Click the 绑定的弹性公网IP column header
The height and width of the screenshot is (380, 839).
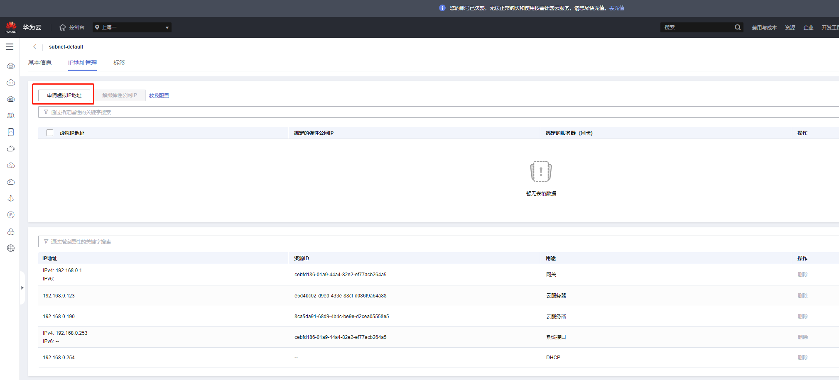(314, 133)
